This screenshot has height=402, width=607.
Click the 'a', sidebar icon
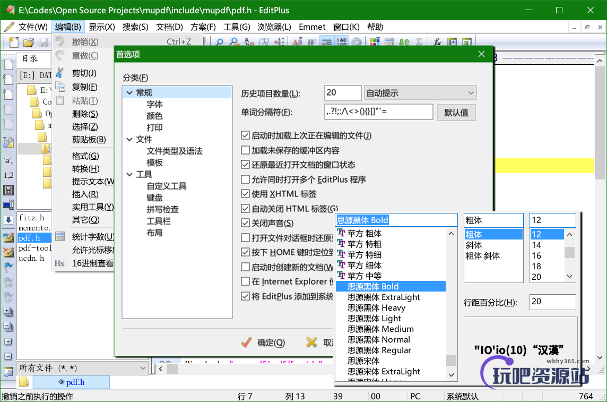pyautogui.click(x=8, y=160)
